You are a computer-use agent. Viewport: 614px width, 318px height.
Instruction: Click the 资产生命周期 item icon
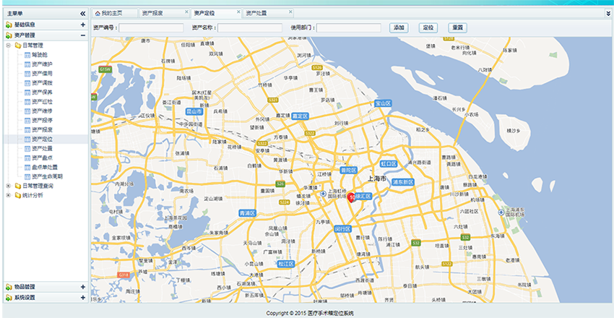pos(27,177)
